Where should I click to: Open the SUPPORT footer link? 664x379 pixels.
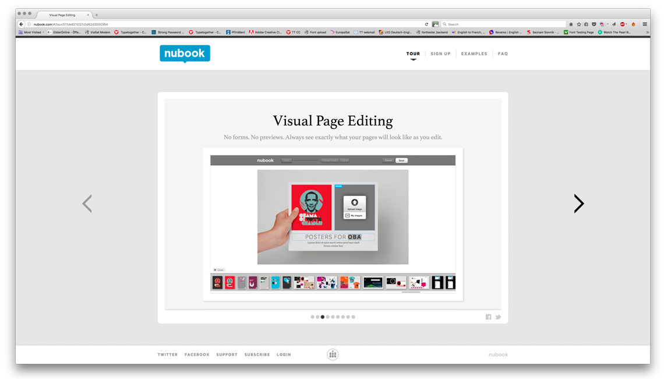click(x=227, y=355)
